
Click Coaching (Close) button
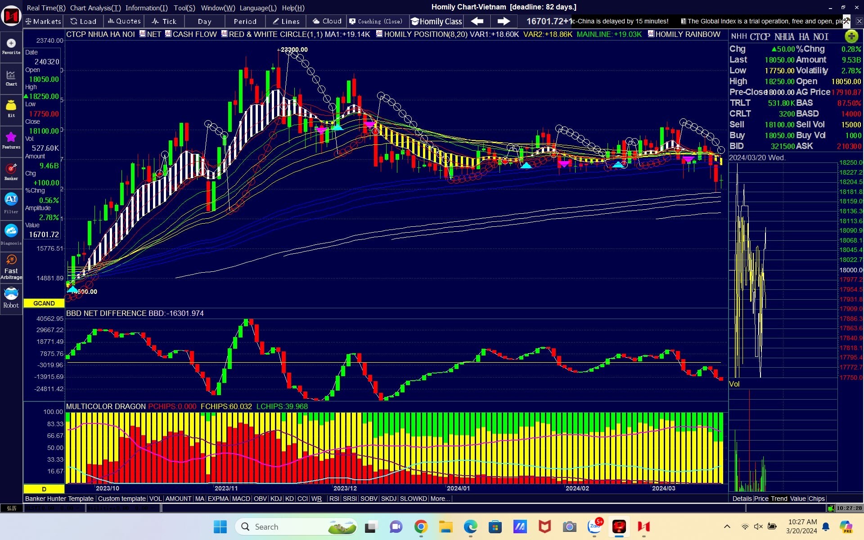[376, 21]
